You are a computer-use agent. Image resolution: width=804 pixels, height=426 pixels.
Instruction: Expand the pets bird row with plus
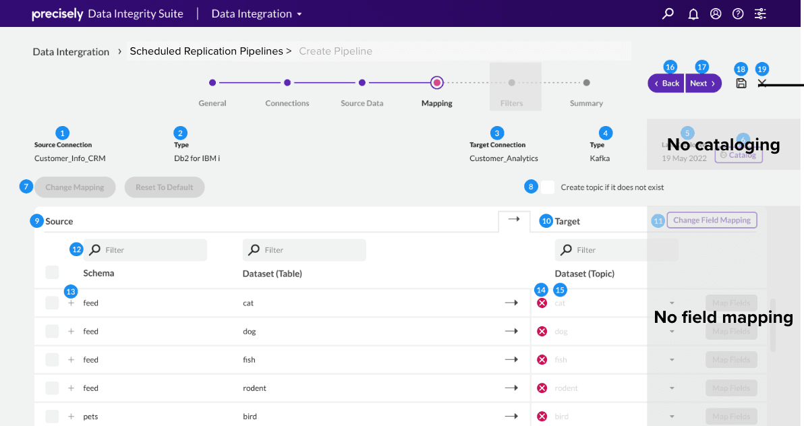pyautogui.click(x=71, y=417)
